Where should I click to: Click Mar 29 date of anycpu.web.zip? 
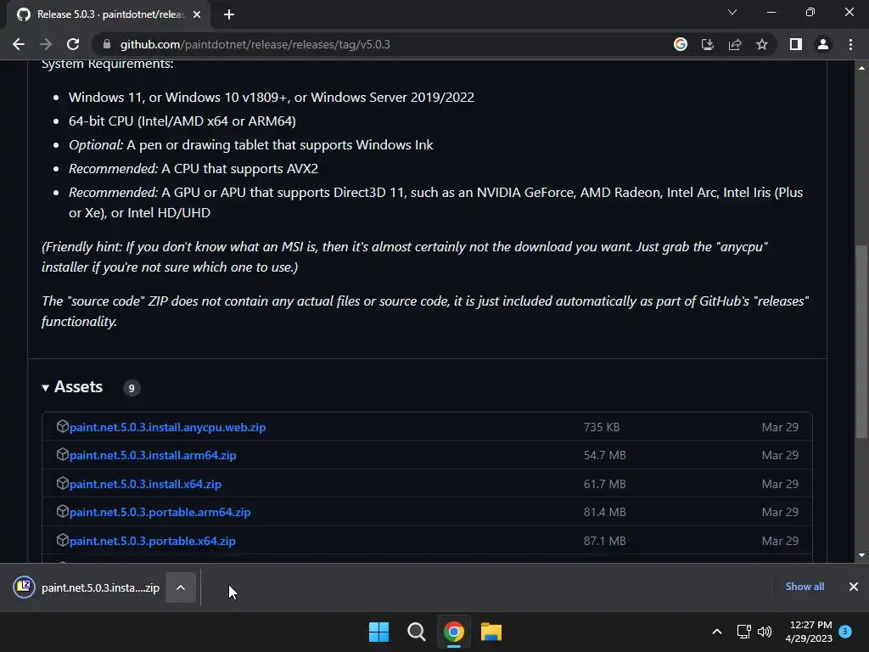pyautogui.click(x=780, y=428)
